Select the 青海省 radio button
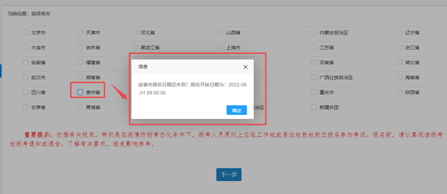Screen dimensions: 447x194 [80, 107]
